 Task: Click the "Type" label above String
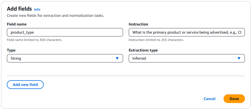coord(11,50)
